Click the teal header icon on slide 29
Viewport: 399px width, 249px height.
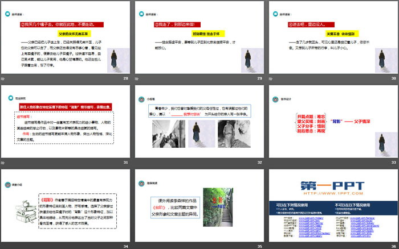coord(141,14)
